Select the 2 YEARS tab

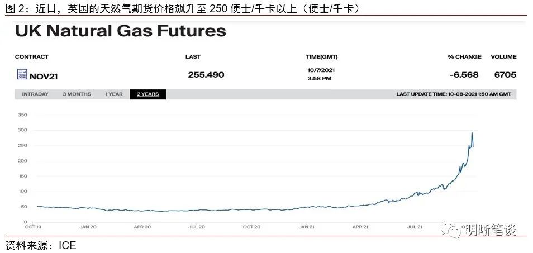pyautogui.click(x=148, y=94)
